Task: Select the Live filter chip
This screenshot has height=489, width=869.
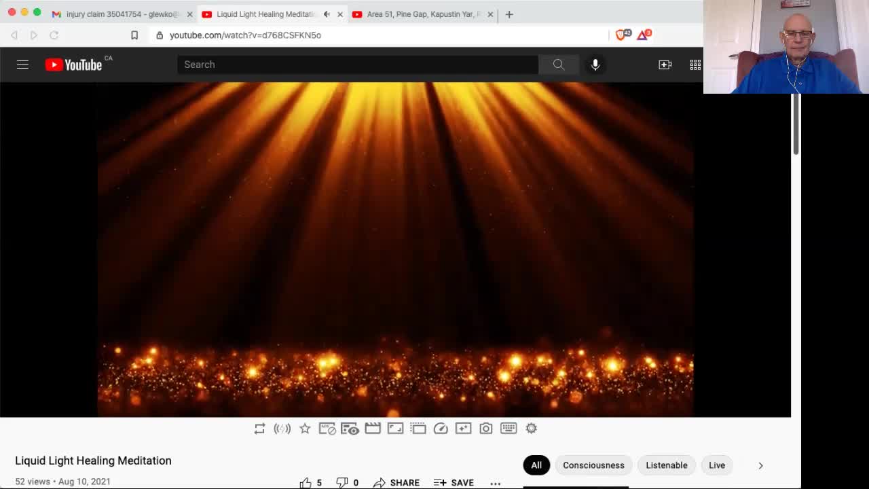Action: pos(717,465)
